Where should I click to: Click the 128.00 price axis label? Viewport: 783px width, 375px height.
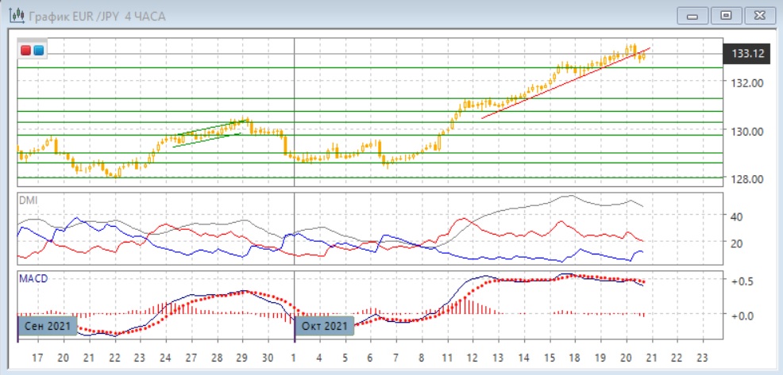coord(748,178)
